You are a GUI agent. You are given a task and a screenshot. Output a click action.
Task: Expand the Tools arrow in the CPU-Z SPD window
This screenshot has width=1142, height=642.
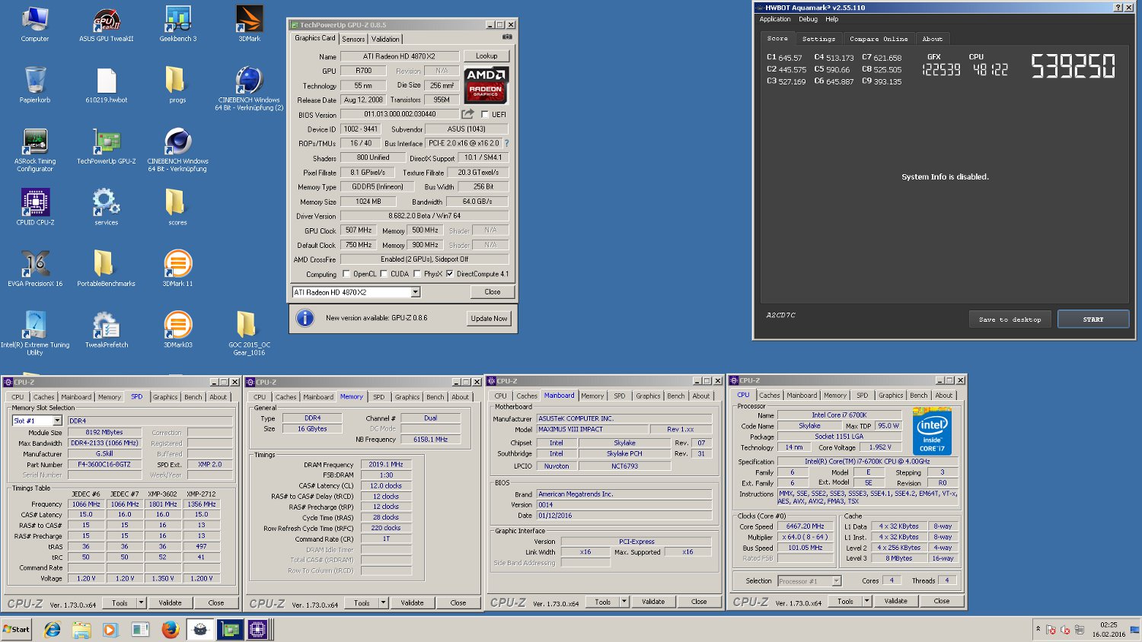141,602
